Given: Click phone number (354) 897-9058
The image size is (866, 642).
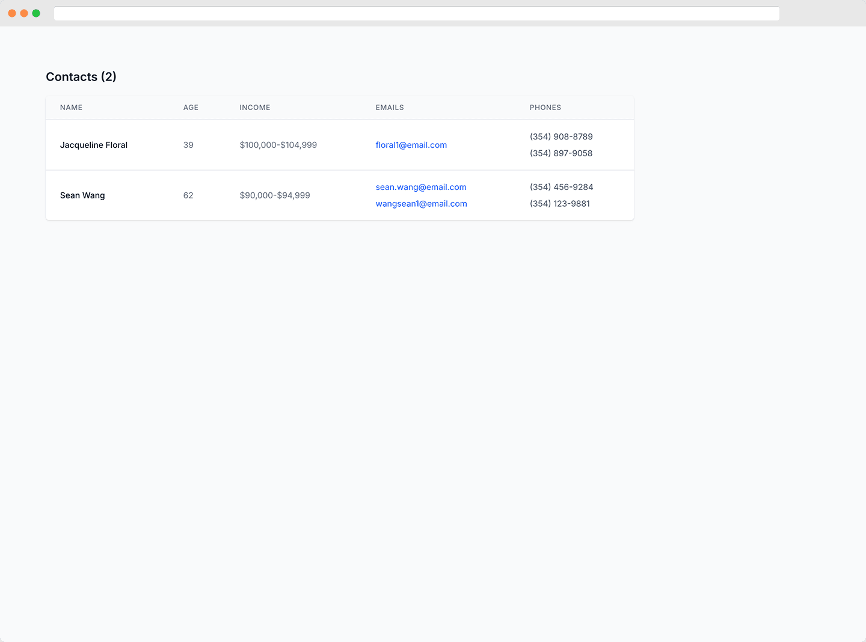Looking at the screenshot, I should 560,153.
